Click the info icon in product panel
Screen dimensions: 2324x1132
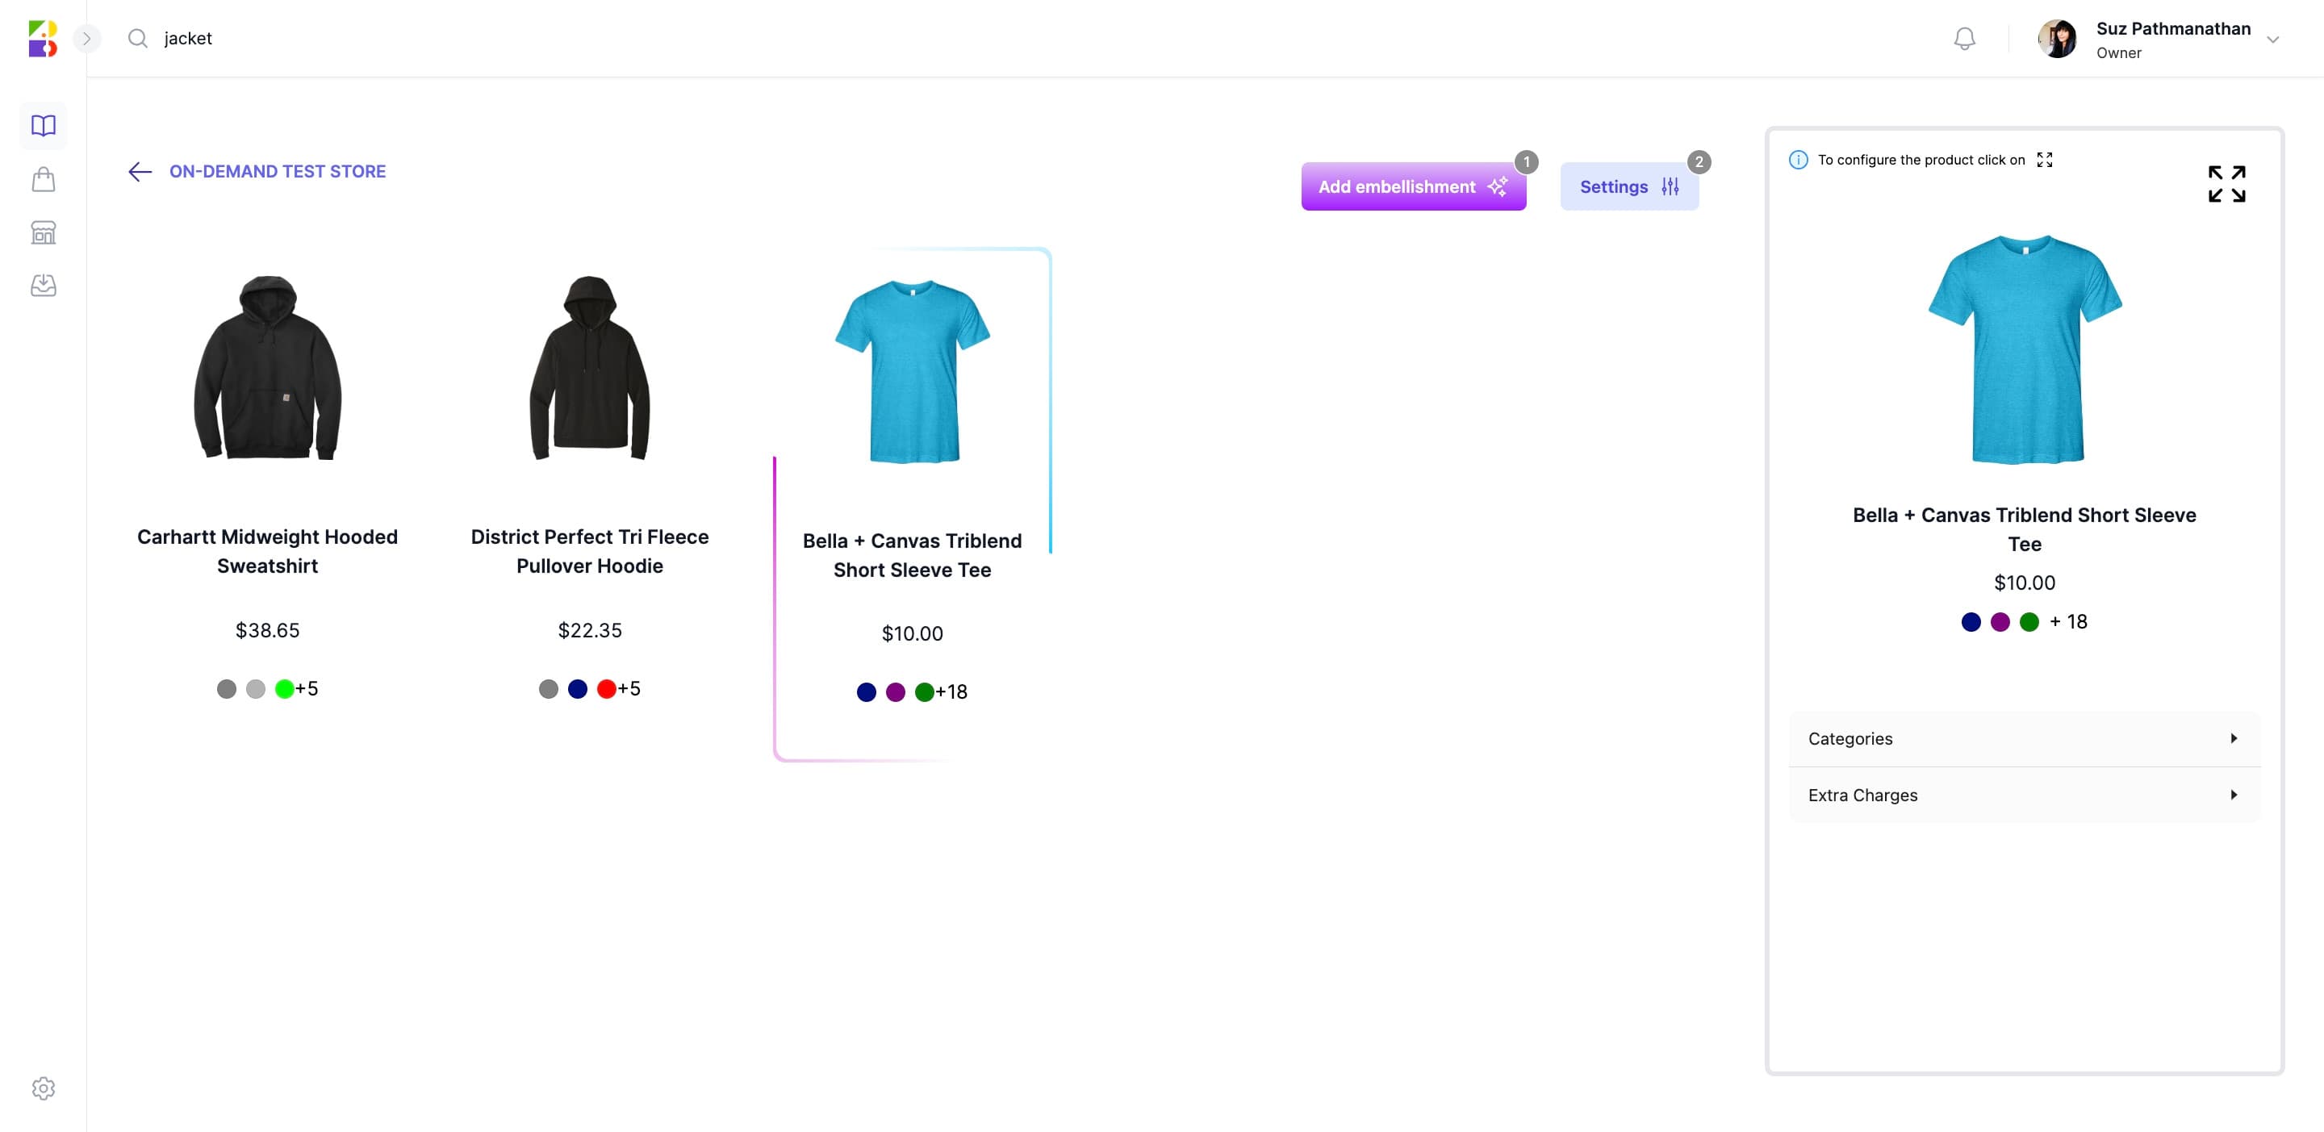[1798, 160]
